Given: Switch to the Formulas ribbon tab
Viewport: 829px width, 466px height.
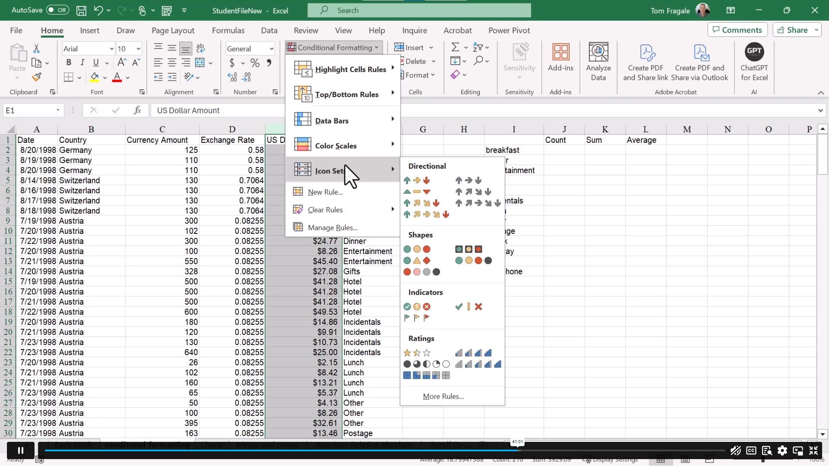Looking at the screenshot, I should (x=228, y=30).
